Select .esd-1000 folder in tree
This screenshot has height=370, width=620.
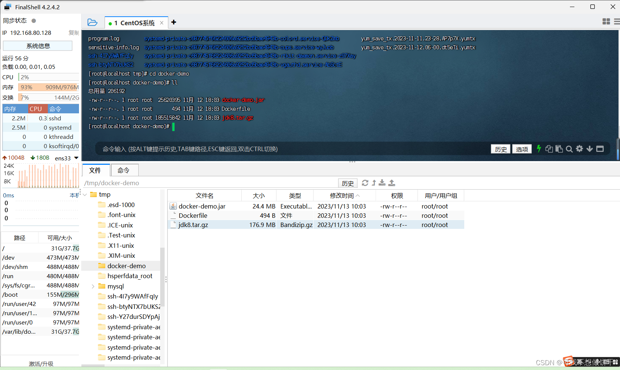[x=121, y=205]
